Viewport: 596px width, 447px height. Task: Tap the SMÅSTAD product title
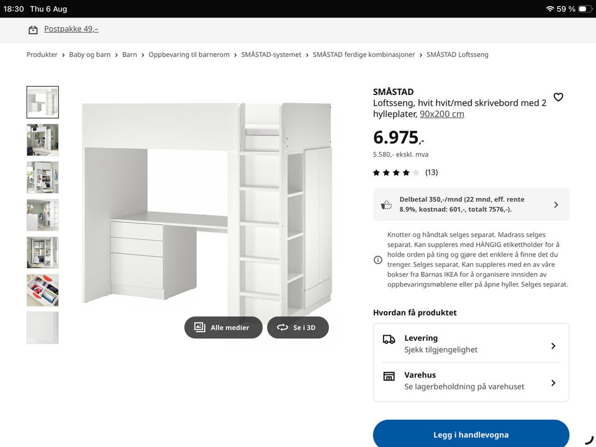[393, 92]
